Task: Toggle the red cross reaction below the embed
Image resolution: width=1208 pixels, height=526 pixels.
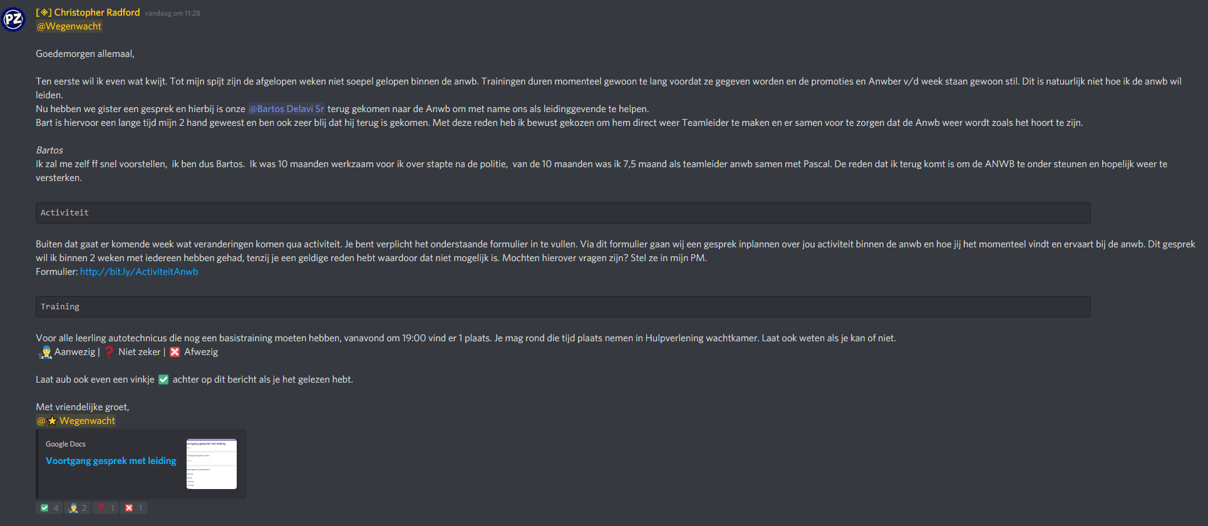Action: point(133,508)
